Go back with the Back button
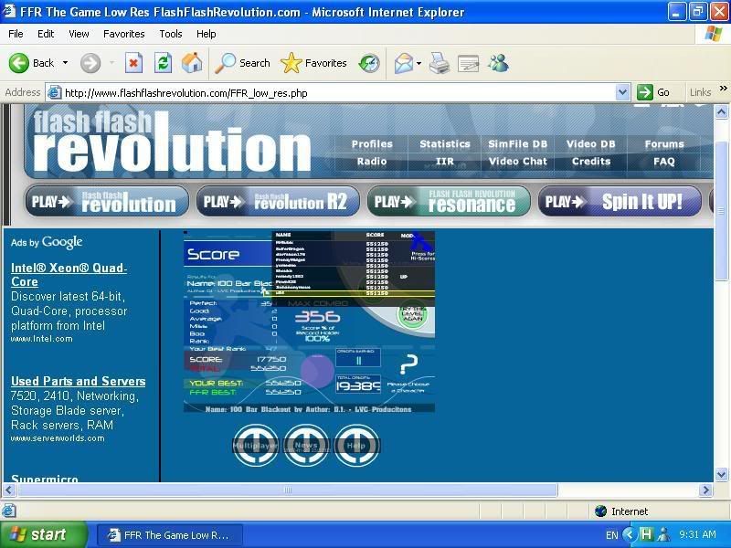The width and height of the screenshot is (731, 548). (31, 63)
